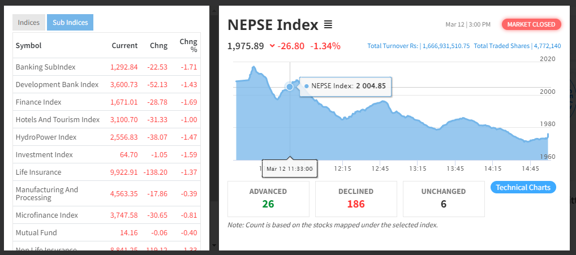Open the HydroPower Index entry

click(x=46, y=137)
